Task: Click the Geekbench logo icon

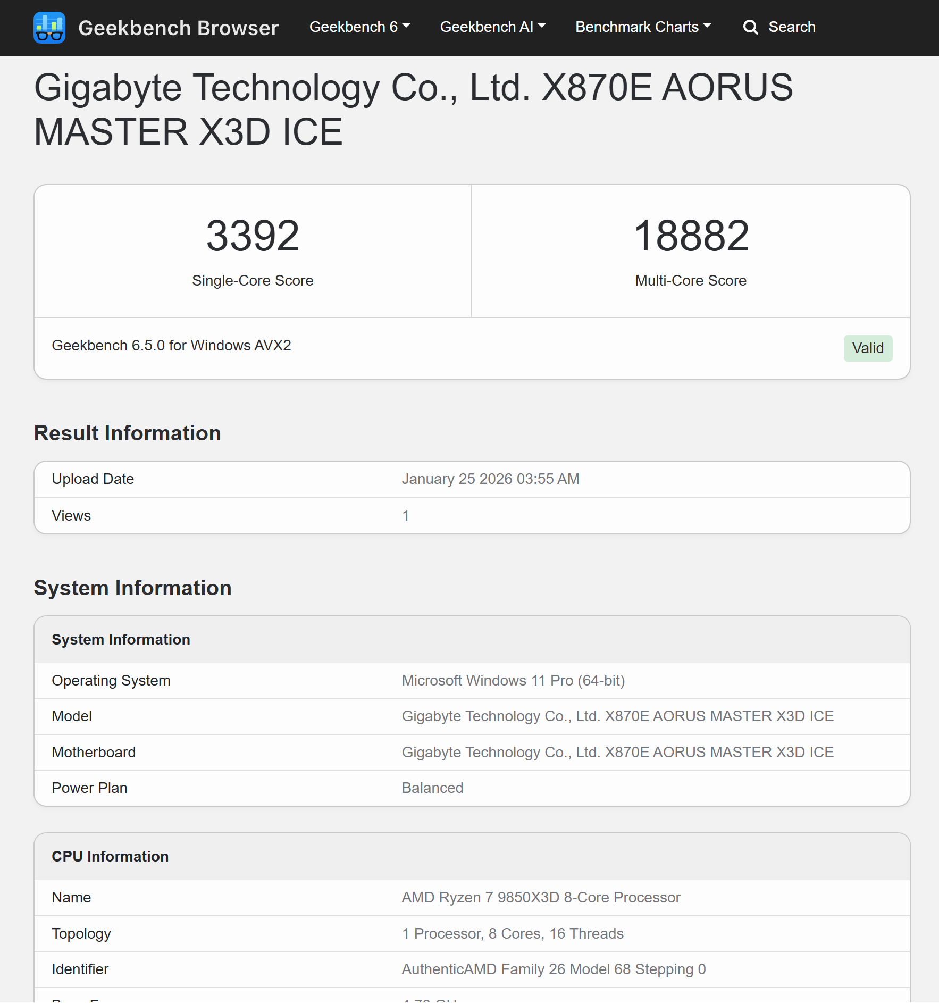Action: click(x=49, y=28)
